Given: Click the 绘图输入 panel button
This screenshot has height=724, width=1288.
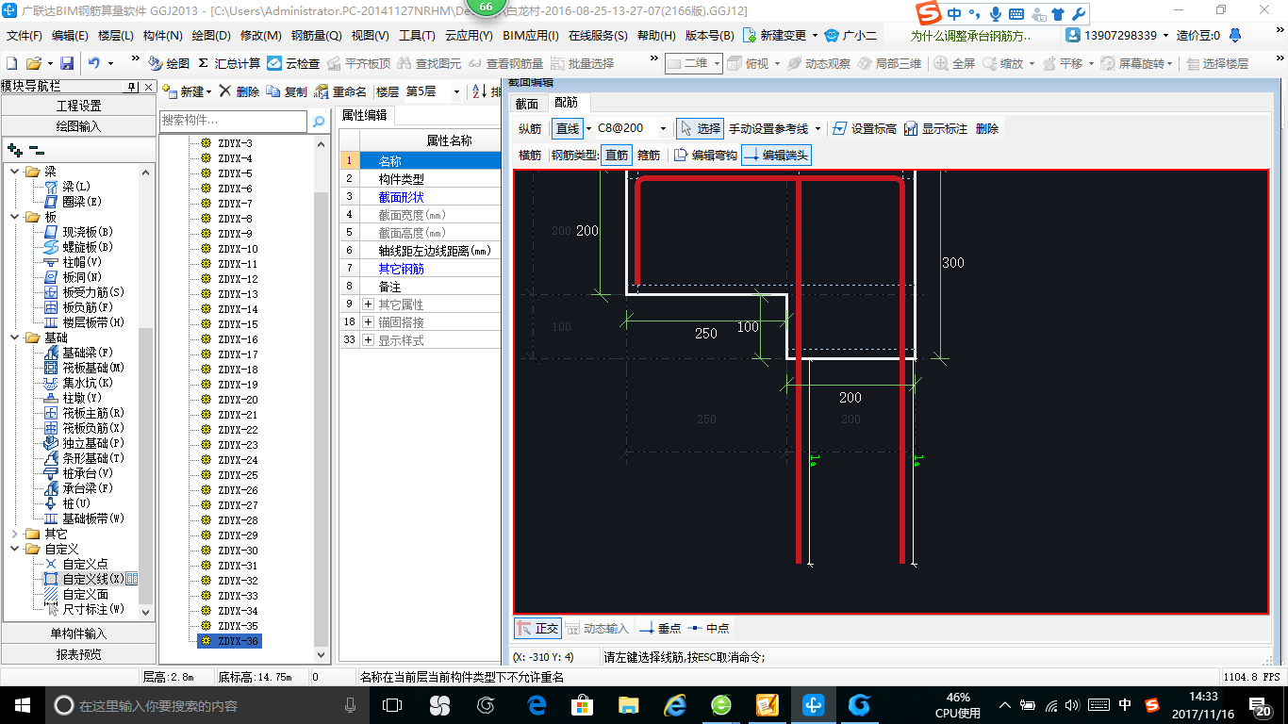Looking at the screenshot, I should (78, 126).
